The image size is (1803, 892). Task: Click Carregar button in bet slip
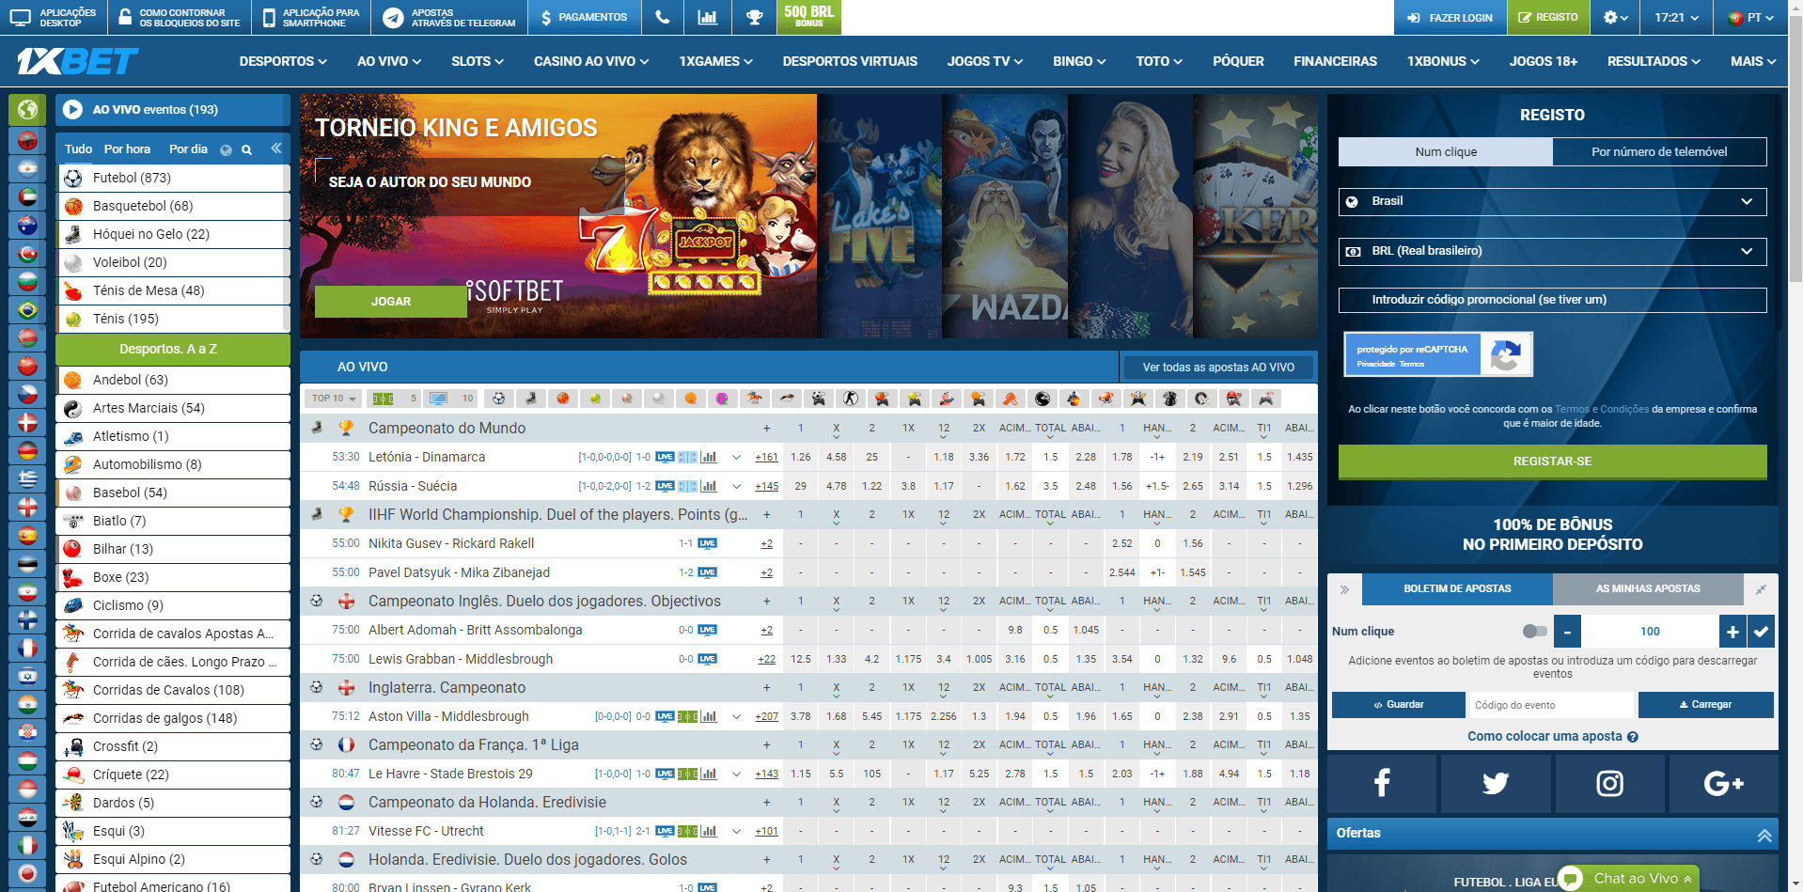[1705, 705]
